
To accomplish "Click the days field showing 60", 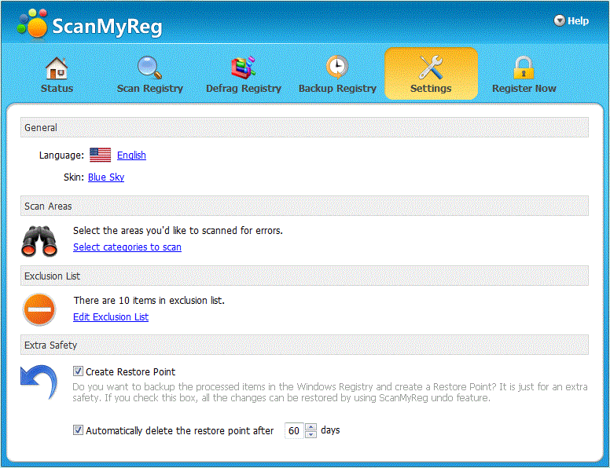I will click(x=295, y=430).
